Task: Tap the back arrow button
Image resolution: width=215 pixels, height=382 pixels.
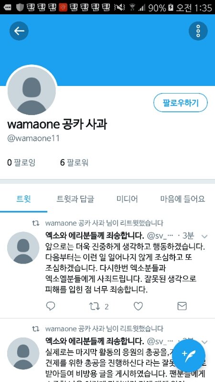Action: (x=19, y=31)
